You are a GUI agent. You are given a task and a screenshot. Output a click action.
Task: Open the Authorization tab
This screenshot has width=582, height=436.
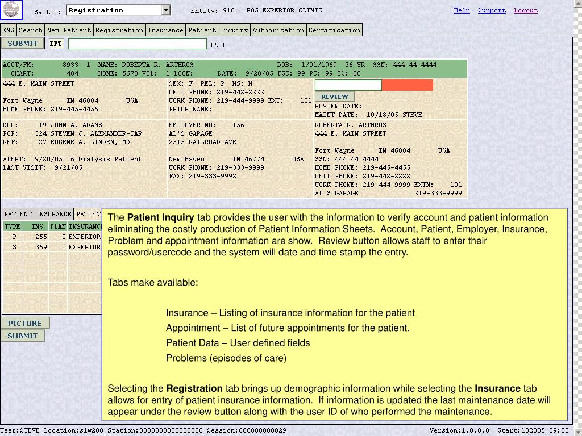[x=278, y=30]
